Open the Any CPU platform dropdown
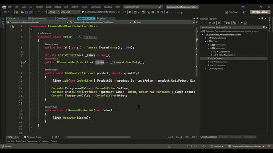The height and width of the screenshot is (153, 273). (70, 12)
